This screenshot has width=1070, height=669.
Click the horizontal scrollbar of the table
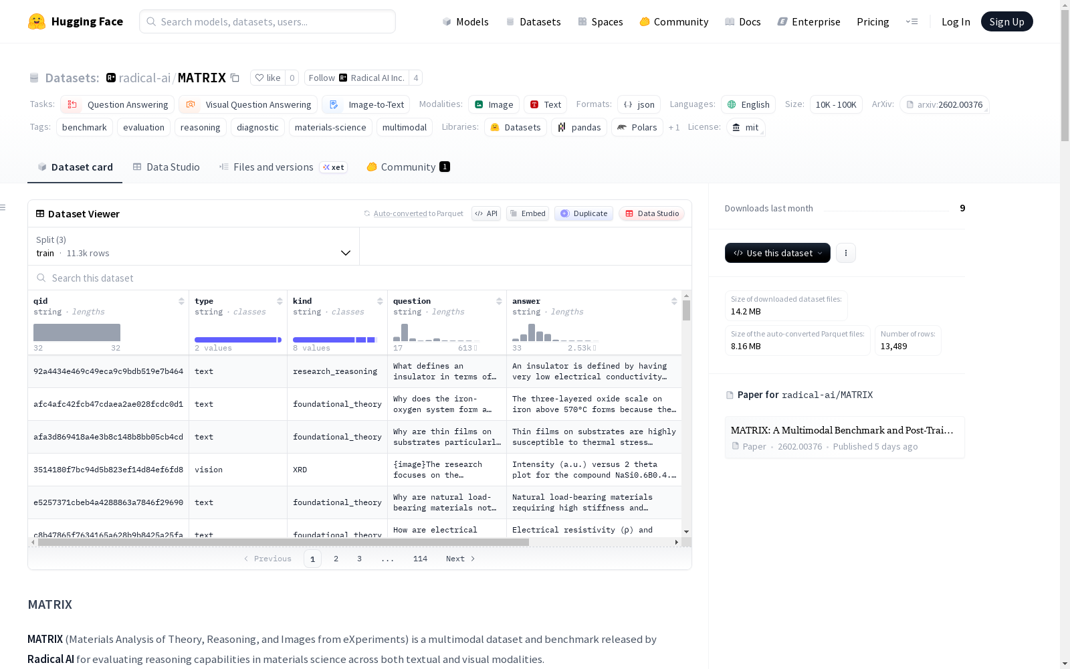(x=284, y=542)
